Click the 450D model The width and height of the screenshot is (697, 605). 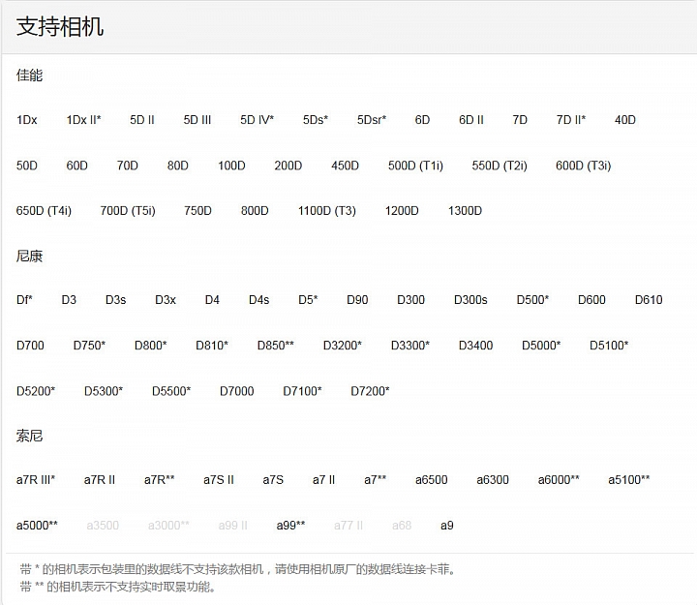(345, 166)
